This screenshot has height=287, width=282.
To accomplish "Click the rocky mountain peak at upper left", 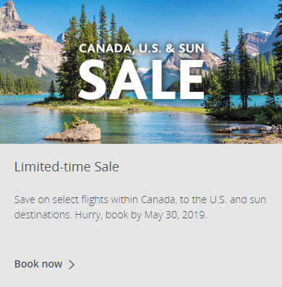I will click(x=10, y=13).
